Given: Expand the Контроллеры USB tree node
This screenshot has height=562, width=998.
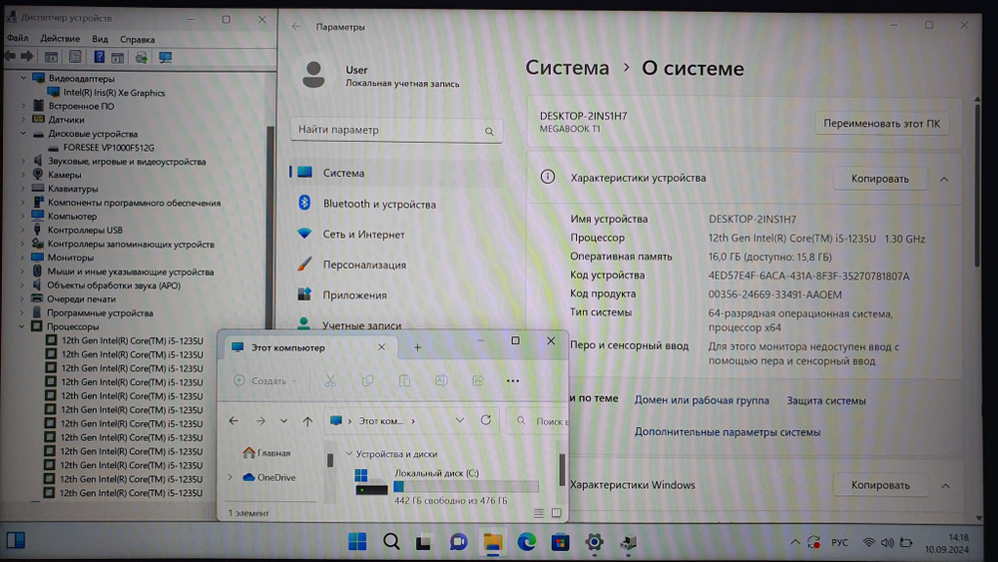Looking at the screenshot, I should (23, 231).
